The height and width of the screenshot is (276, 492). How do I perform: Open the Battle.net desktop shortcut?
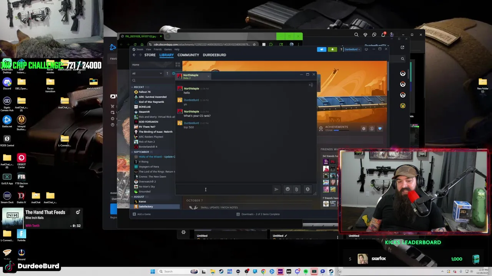point(7,122)
